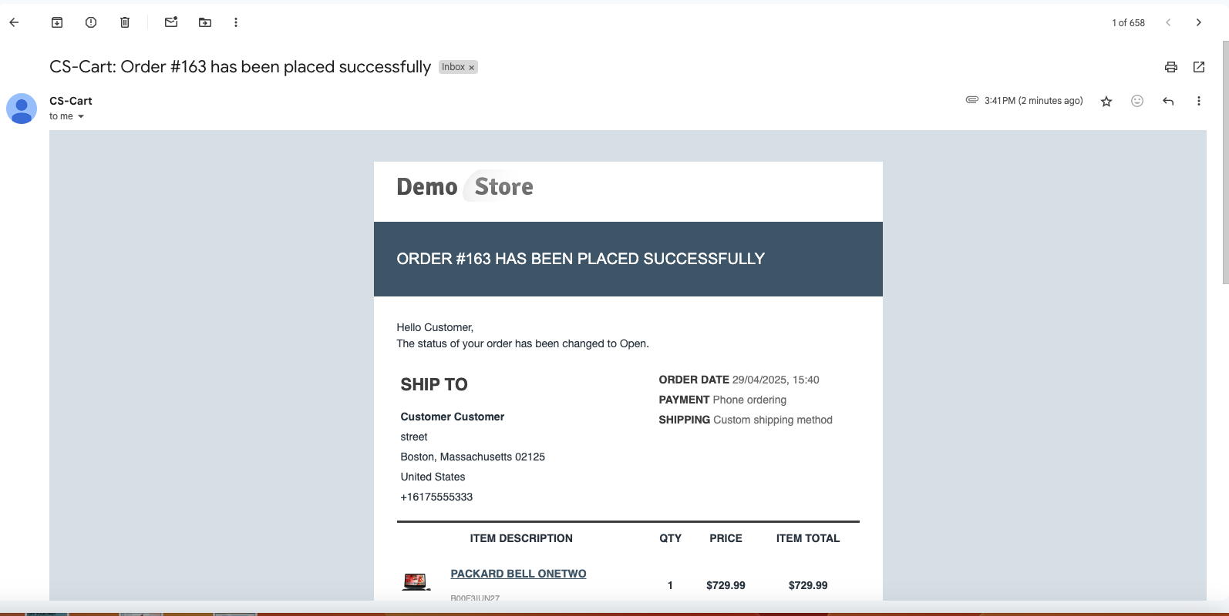This screenshot has width=1229, height=616.
Task: Open the message's More actions menu
Action: (1199, 101)
